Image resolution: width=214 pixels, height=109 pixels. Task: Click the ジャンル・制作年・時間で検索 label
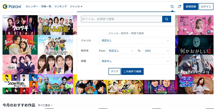pos(126,33)
